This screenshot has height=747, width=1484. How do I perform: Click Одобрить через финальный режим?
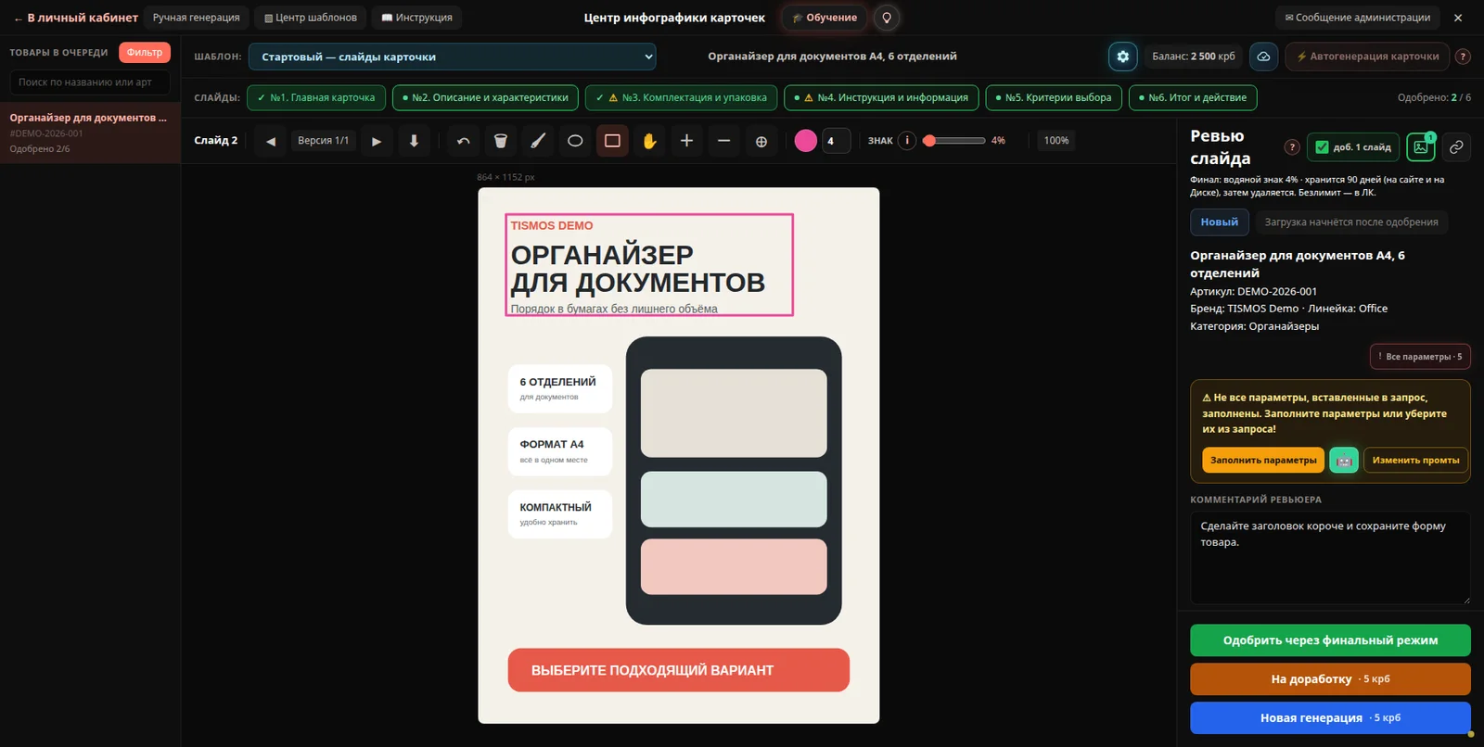point(1330,640)
